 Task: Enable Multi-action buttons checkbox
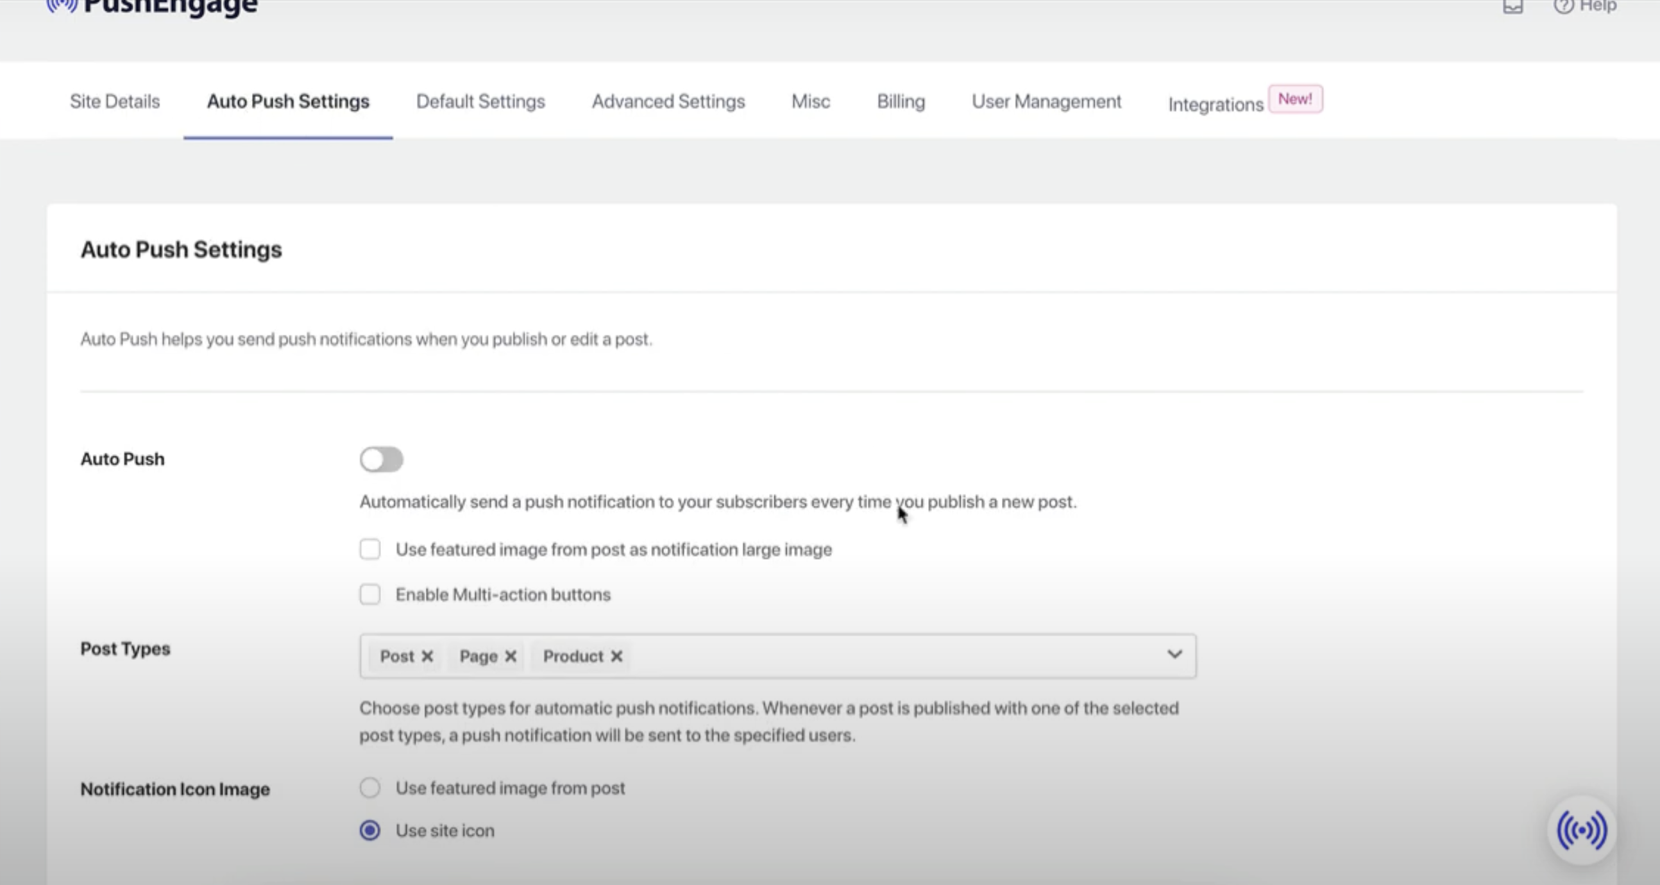click(370, 594)
